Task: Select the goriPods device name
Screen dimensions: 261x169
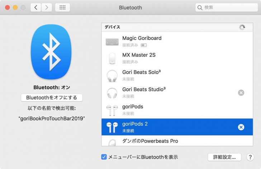Action: (x=133, y=107)
